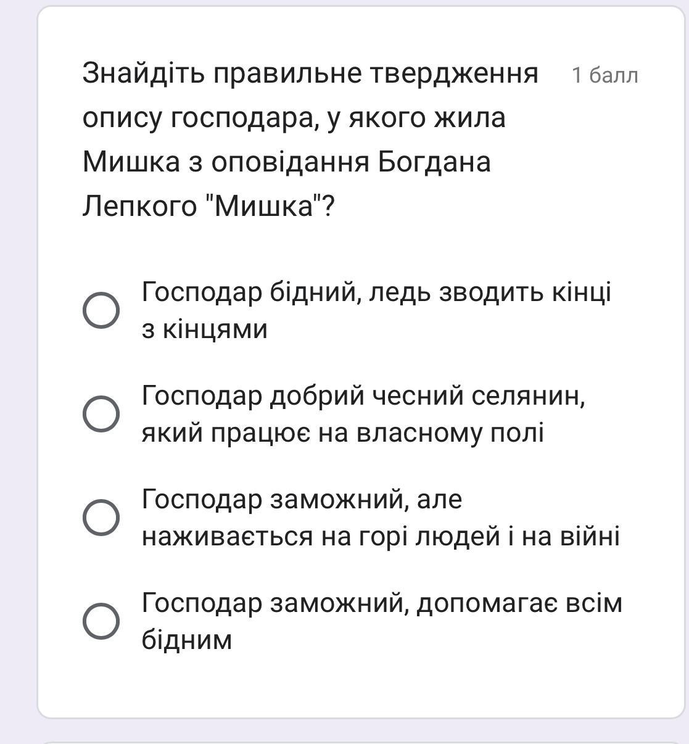
Task: Click question line 'опису господаря, у якого жила'
Action: tap(294, 117)
